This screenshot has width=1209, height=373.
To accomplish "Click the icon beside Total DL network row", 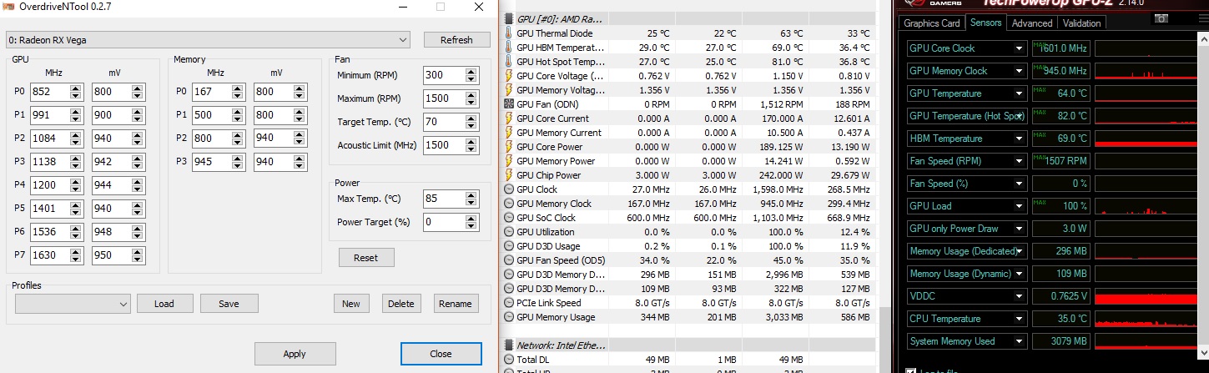I will [x=510, y=360].
